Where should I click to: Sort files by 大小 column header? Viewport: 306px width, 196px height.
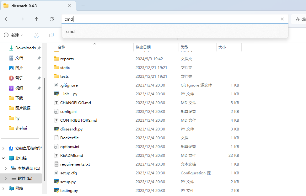pos(222,47)
